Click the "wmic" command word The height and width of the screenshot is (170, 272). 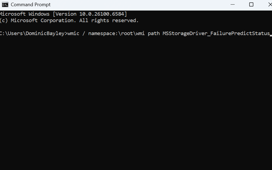[73, 33]
